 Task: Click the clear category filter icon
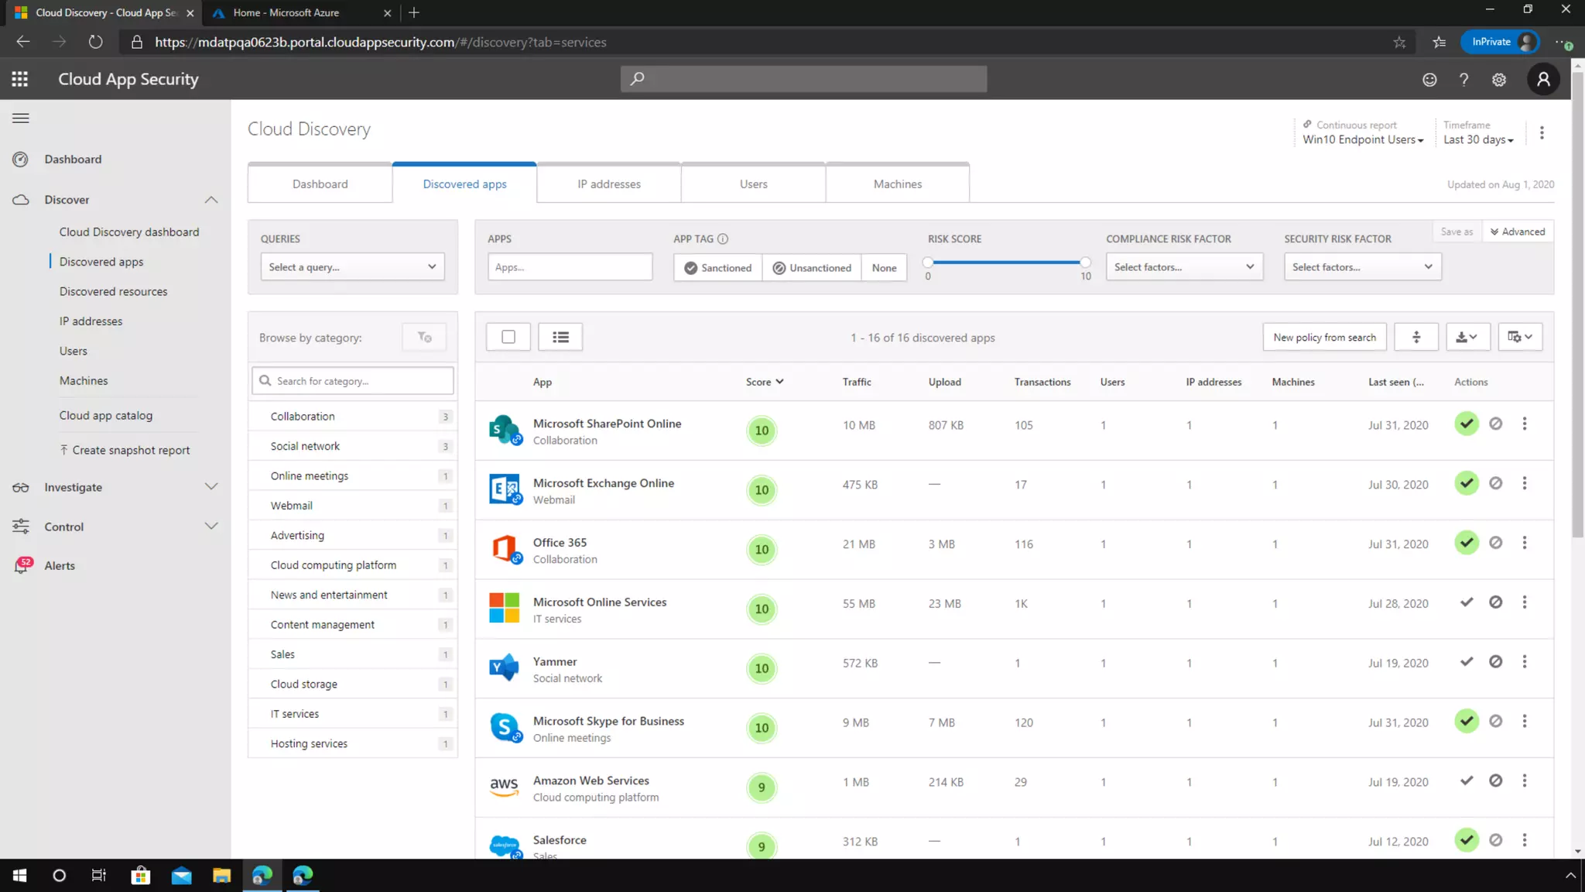(424, 337)
